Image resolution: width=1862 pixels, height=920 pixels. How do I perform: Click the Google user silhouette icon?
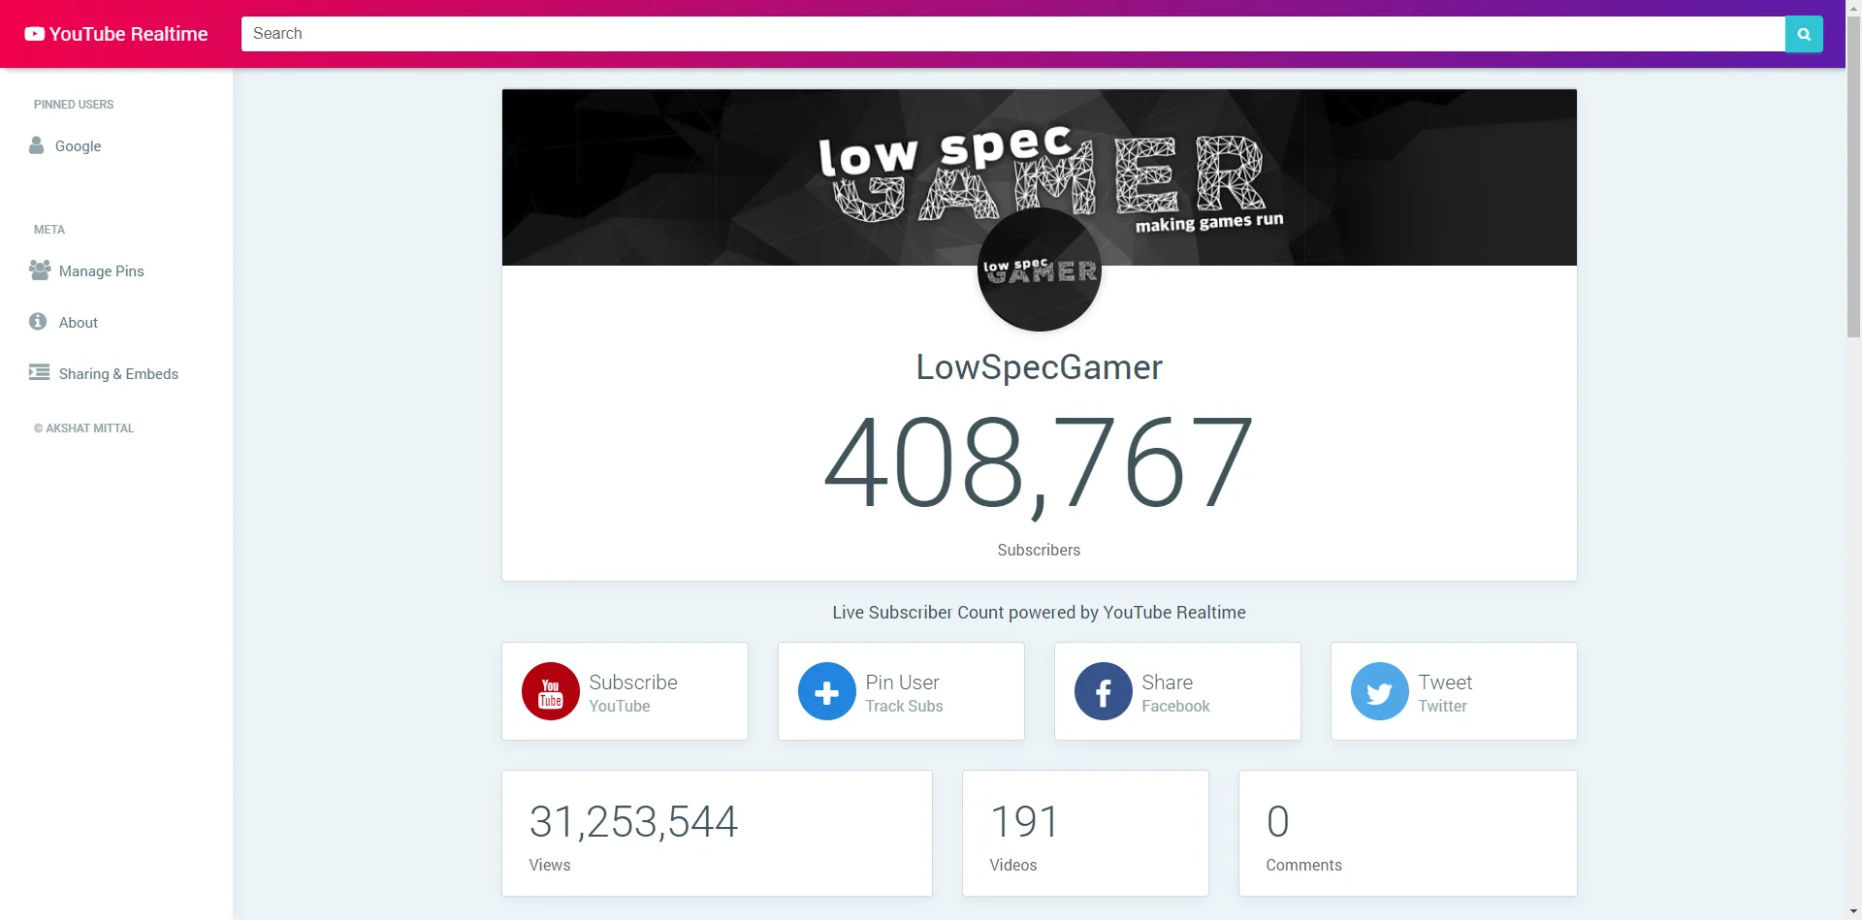tap(37, 145)
